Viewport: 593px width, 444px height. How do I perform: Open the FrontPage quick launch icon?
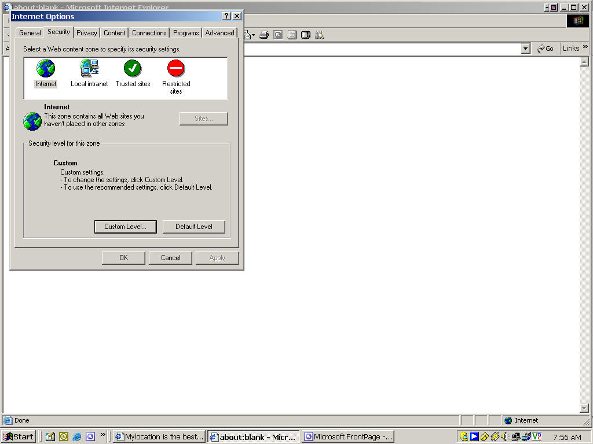[90, 437]
